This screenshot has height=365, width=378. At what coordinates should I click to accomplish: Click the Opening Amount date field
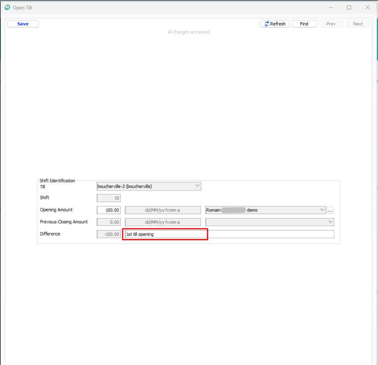click(x=163, y=210)
